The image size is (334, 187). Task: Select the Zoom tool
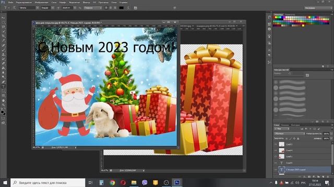pyautogui.click(x=3, y=105)
